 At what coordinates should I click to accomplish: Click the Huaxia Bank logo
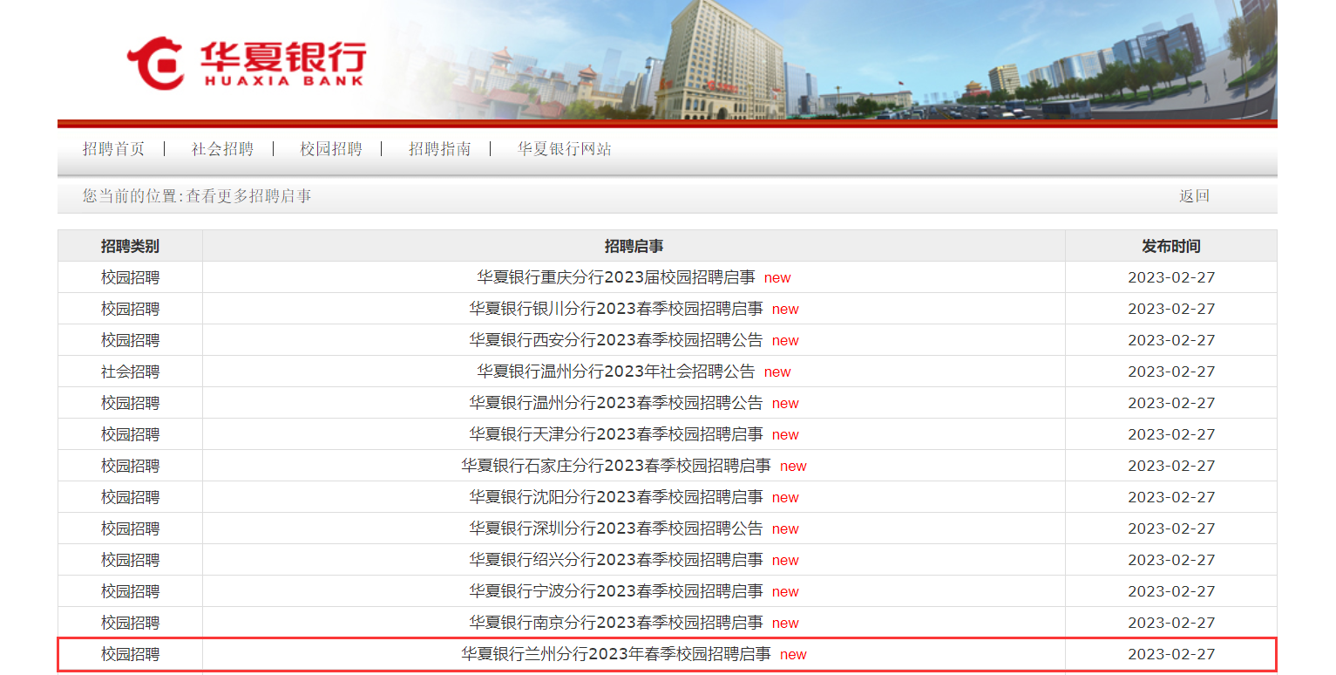247,63
